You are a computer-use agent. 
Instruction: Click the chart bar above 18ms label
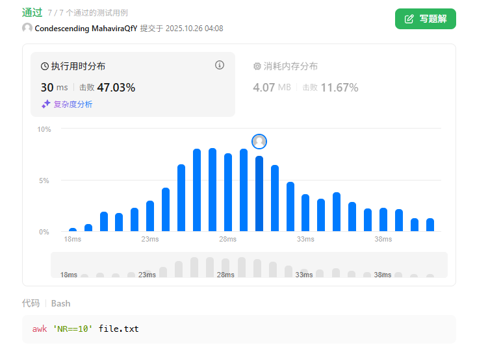[x=73, y=229]
